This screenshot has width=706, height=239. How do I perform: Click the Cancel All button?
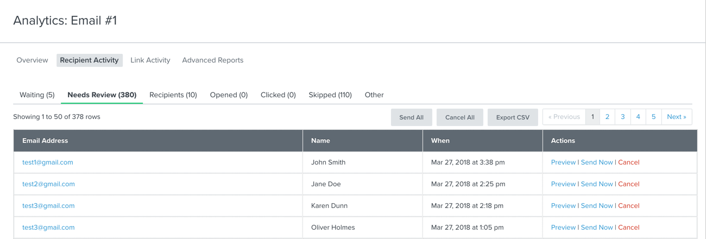click(x=460, y=117)
